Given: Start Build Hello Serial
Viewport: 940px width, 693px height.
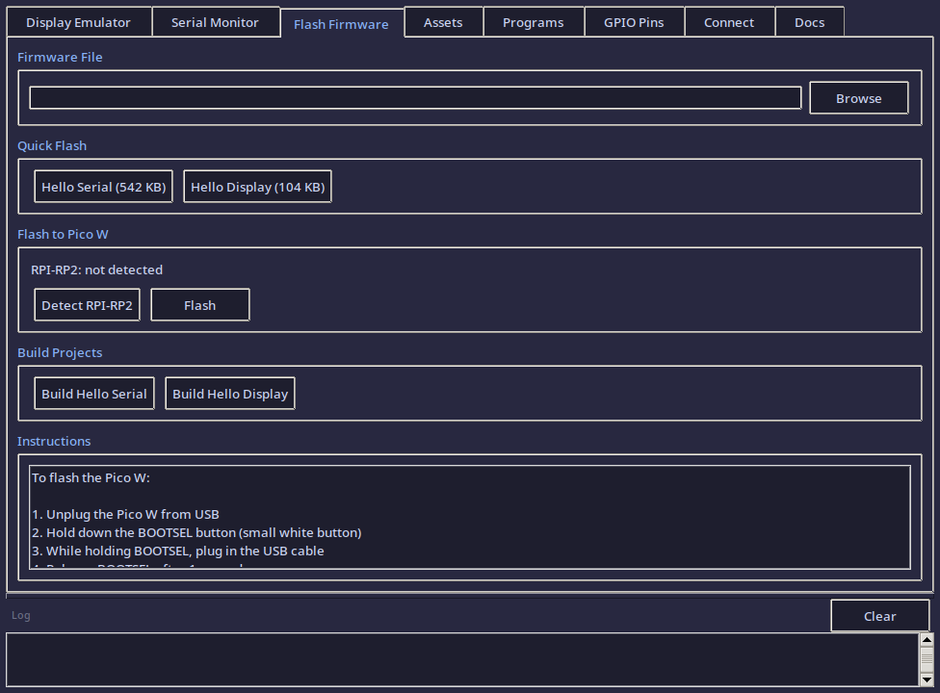Looking at the screenshot, I should click(93, 393).
